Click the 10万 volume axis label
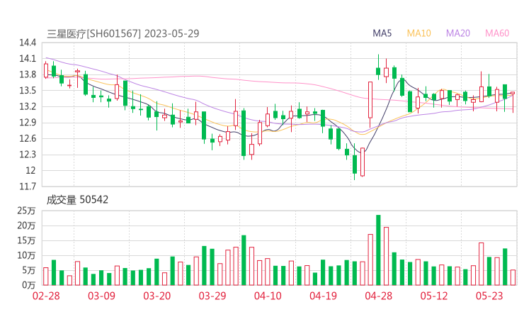 pos(26,255)
